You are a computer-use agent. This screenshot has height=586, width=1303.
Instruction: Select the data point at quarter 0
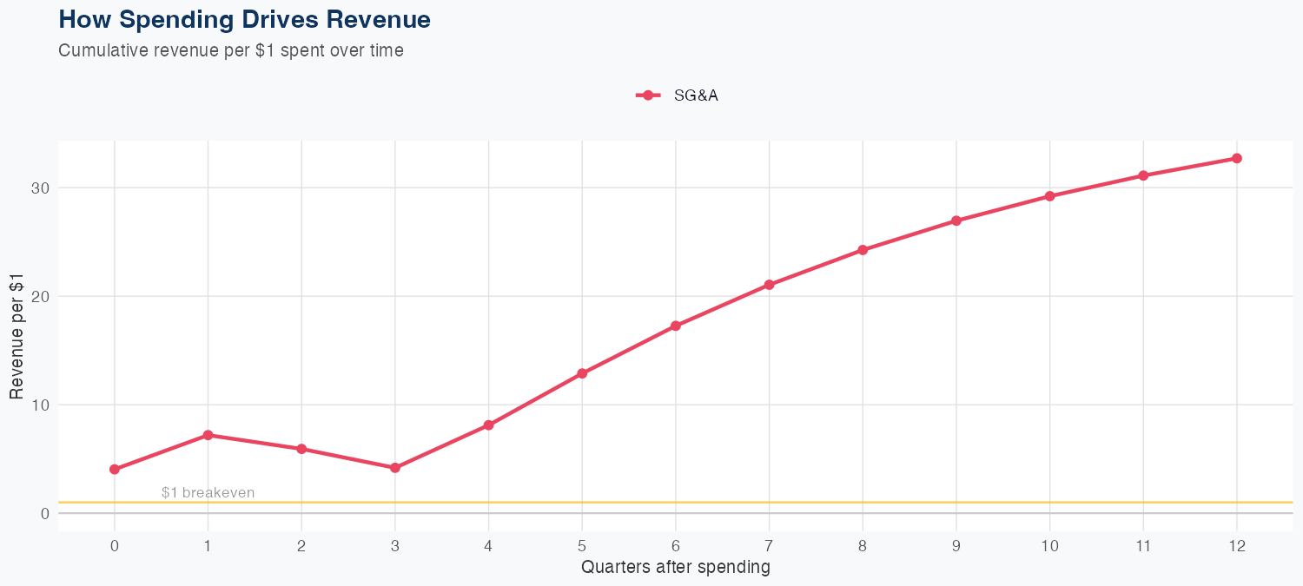point(115,470)
